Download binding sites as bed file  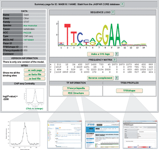pyautogui.click(x=34, y=79)
